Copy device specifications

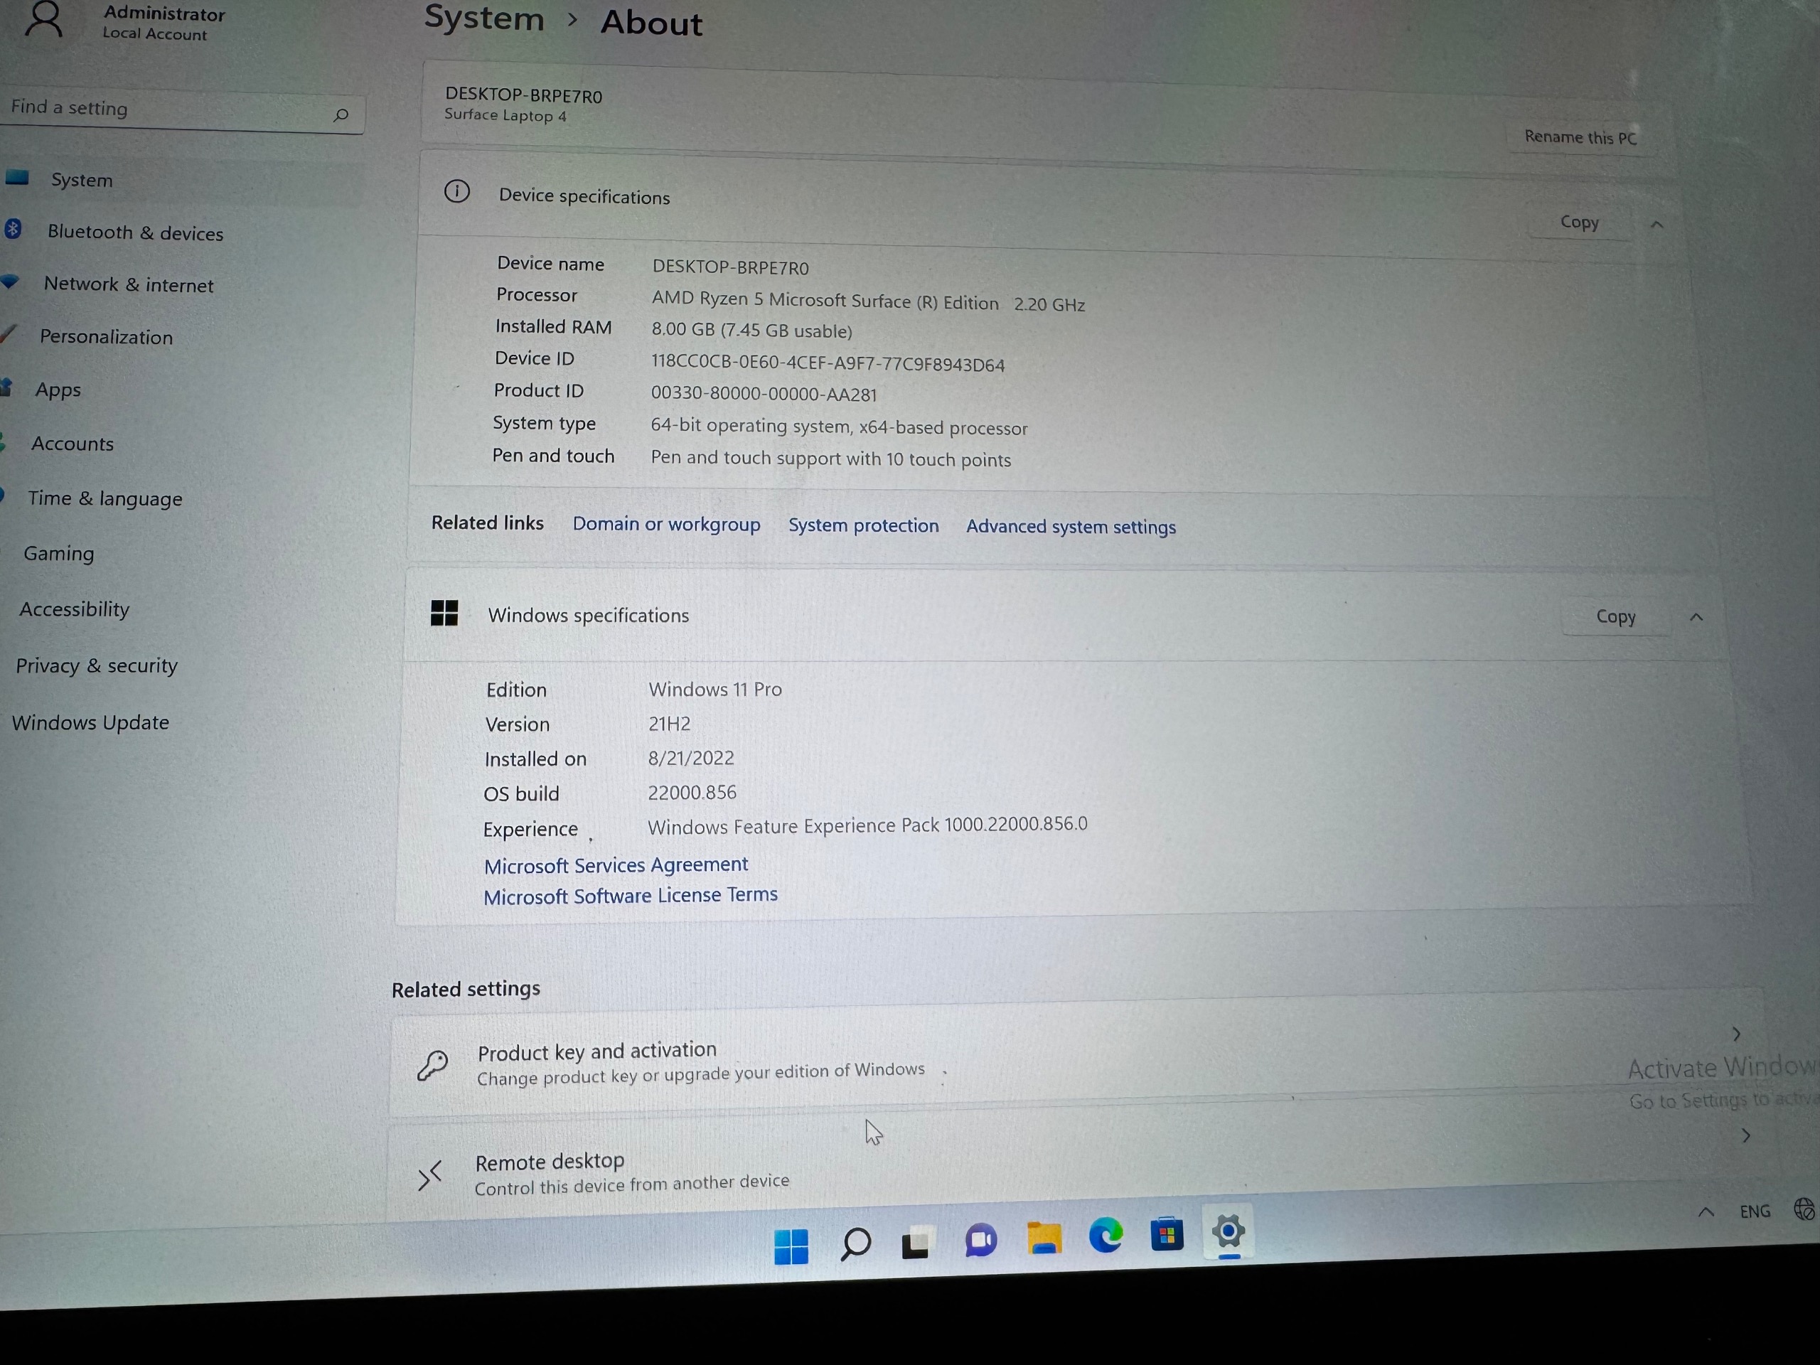(1579, 222)
